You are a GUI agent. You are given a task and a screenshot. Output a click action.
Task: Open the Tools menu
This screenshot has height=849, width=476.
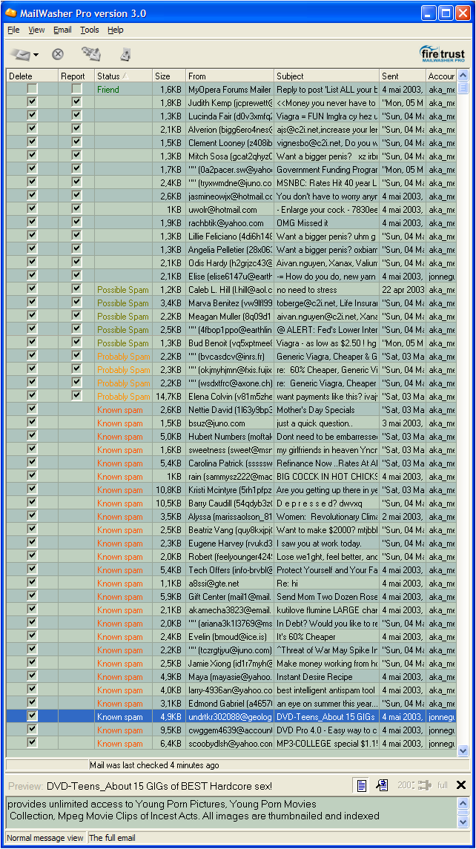(90, 30)
